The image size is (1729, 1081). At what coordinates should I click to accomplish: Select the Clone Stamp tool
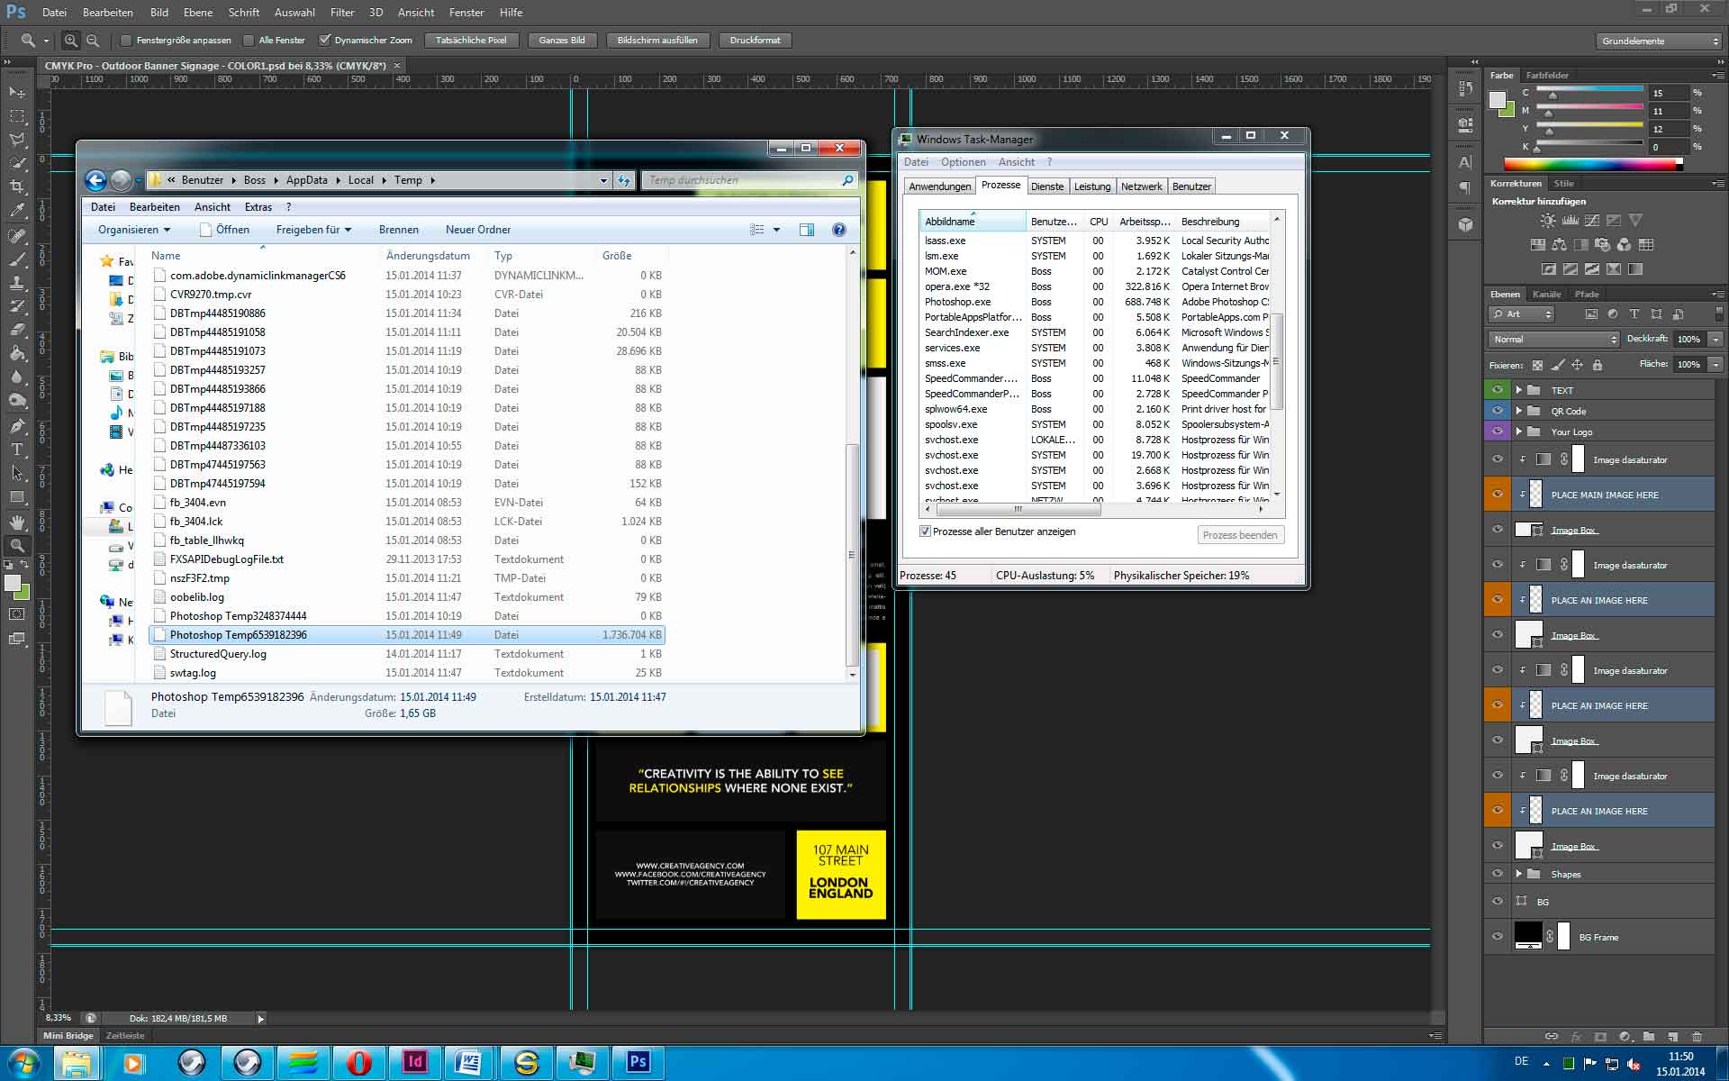(17, 283)
